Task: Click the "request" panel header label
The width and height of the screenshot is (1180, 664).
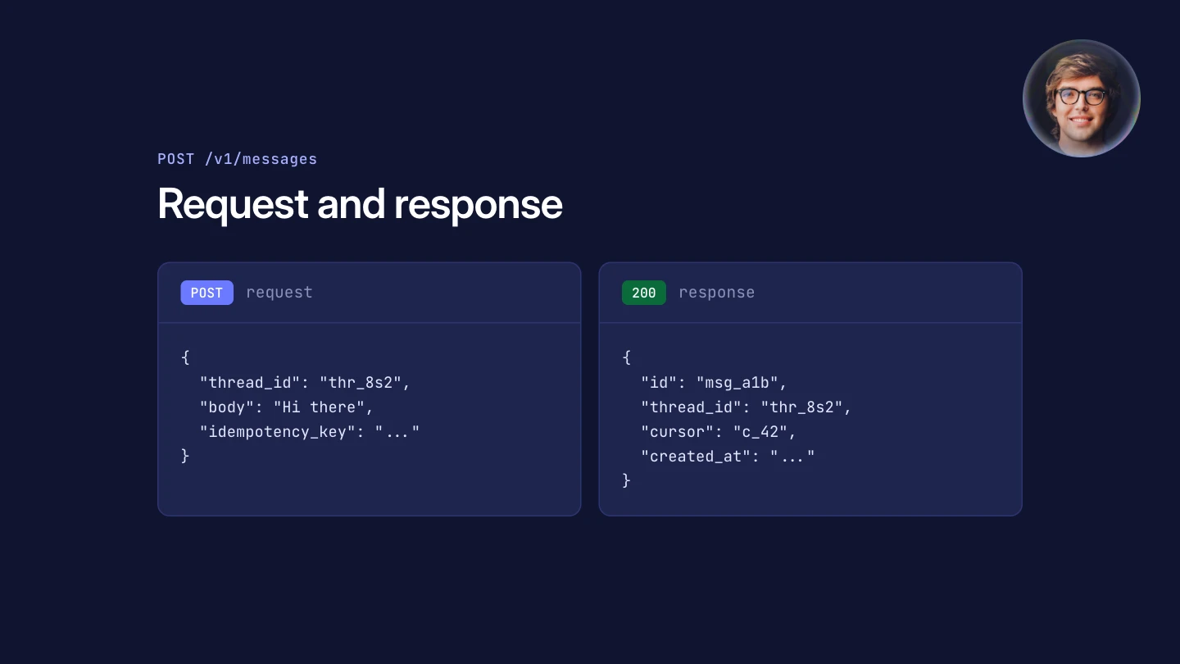Action: point(279,293)
